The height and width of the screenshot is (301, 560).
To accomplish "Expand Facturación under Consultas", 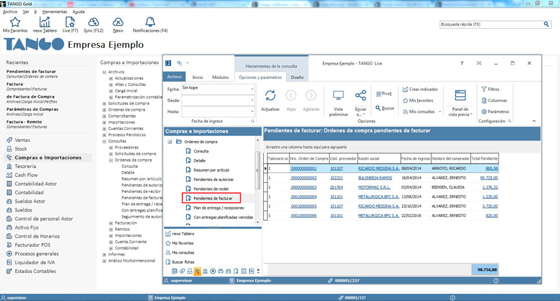I will [111, 223].
